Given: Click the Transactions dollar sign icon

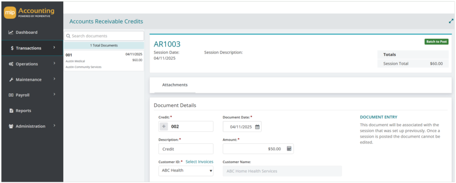Looking at the screenshot, I should (12, 48).
